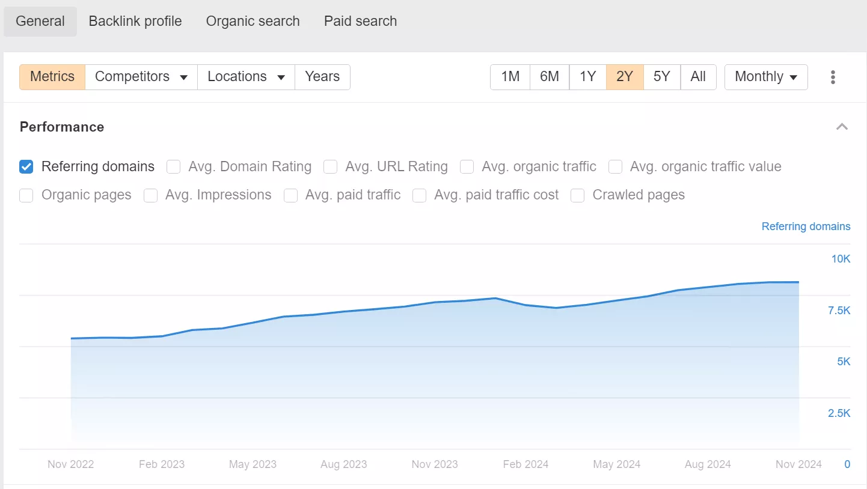
Task: Open the three-dot more options menu
Action: (x=833, y=77)
